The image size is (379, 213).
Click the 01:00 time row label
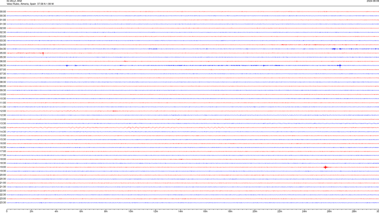(3, 20)
